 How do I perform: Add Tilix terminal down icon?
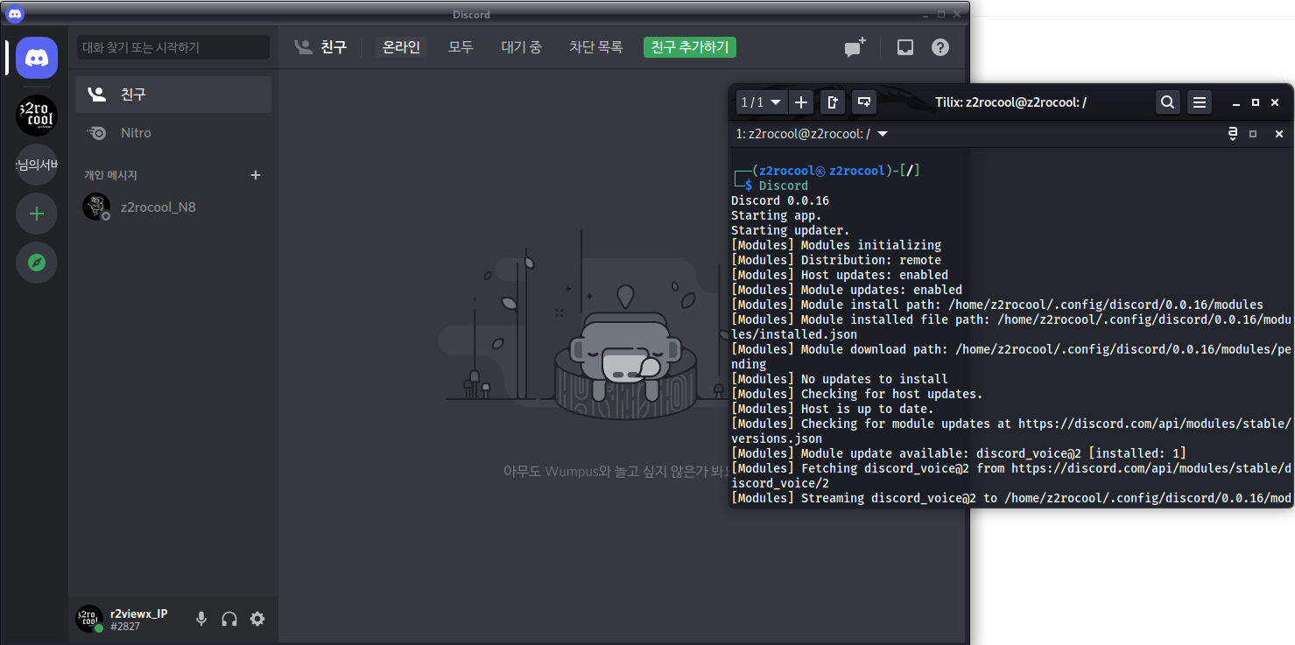click(x=864, y=102)
